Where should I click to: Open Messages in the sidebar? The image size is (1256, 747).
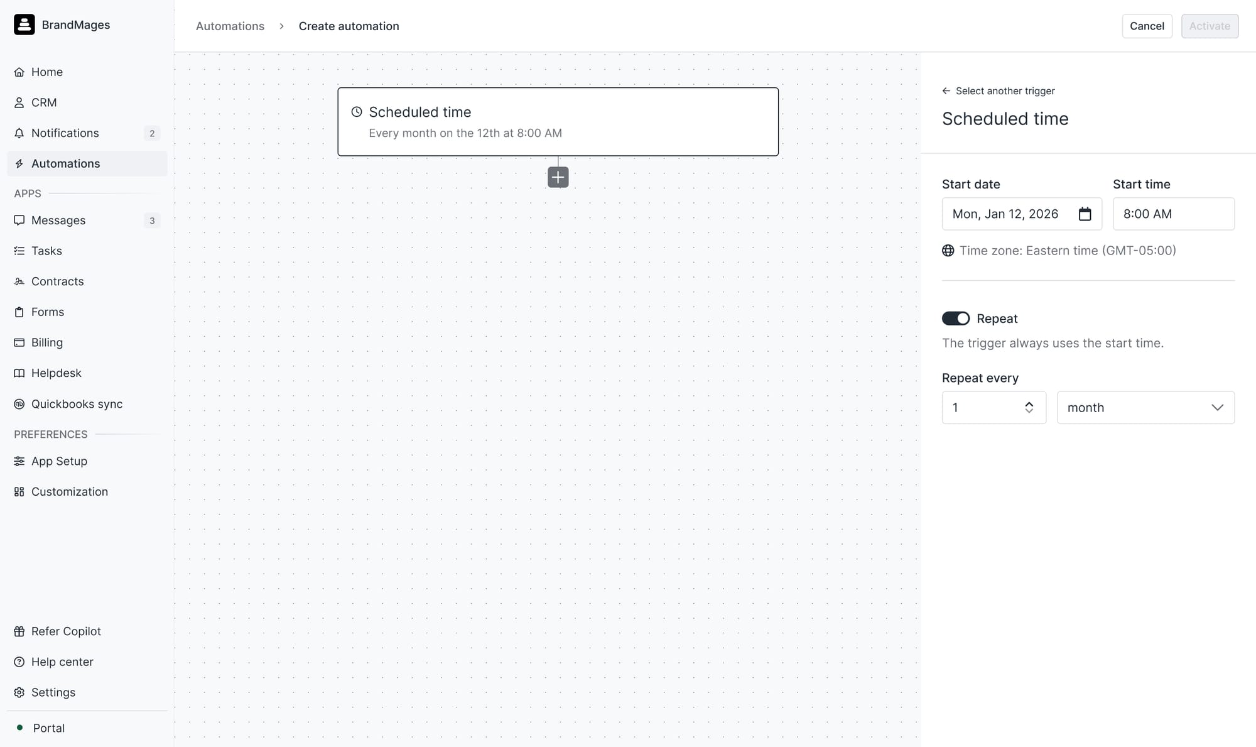58,221
